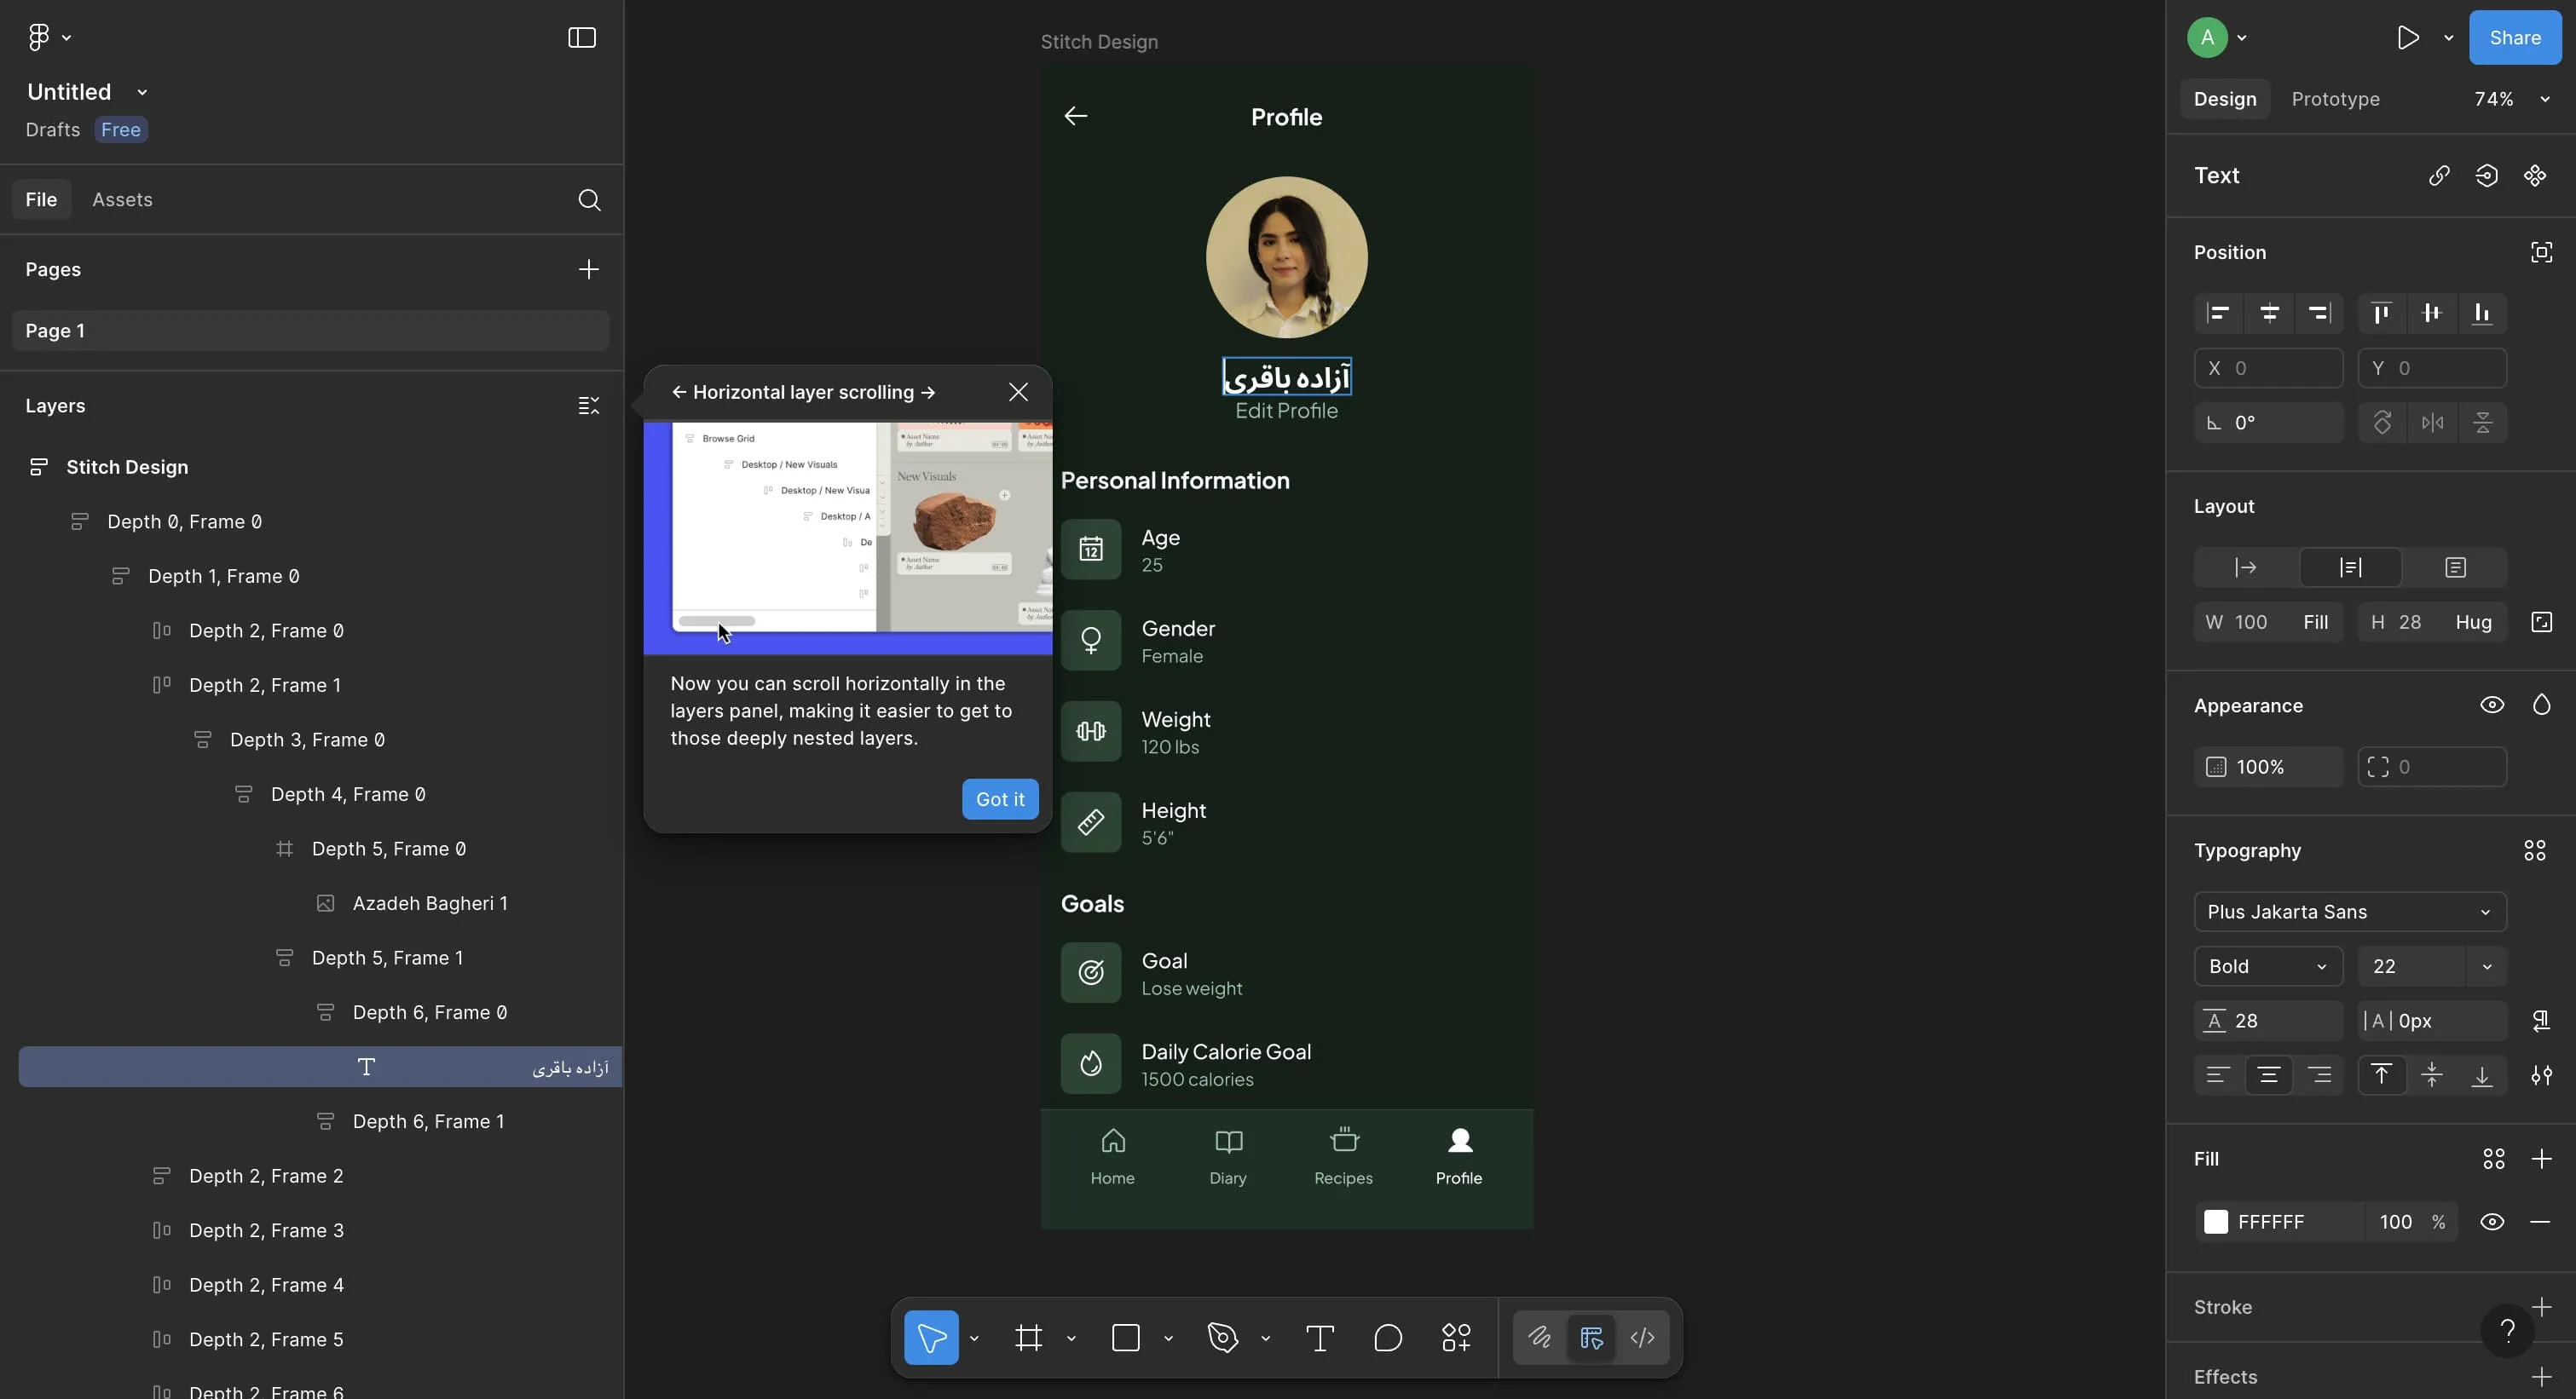The height and width of the screenshot is (1399, 2576).
Task: Open the Plus Jakarta Sans font dropdown
Action: click(2350, 912)
